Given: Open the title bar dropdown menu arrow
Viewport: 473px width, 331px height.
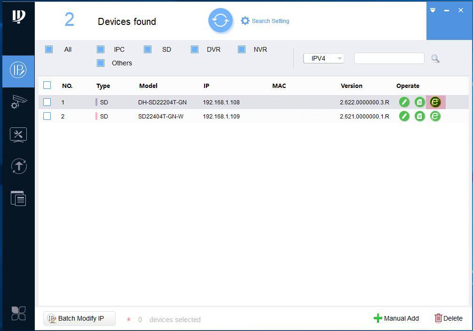Looking at the screenshot, I should (433, 10).
